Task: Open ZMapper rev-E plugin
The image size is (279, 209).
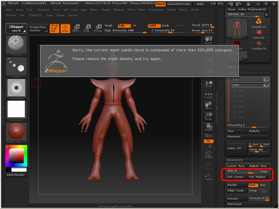Action: (16, 28)
